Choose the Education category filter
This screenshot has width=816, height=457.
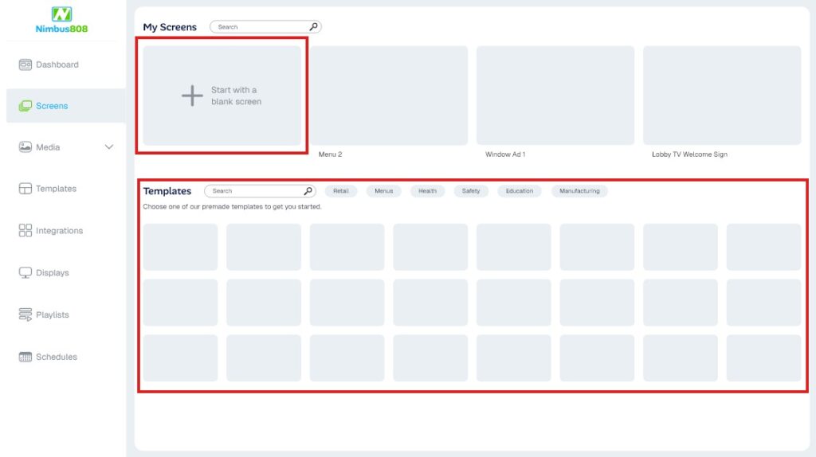(x=520, y=191)
